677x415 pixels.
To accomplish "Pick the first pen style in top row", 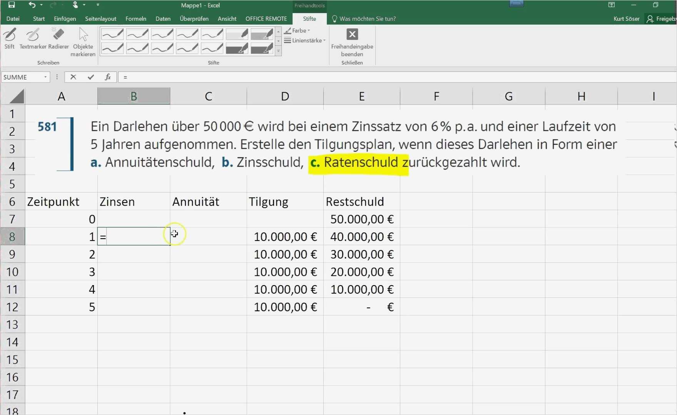I will (x=112, y=34).
